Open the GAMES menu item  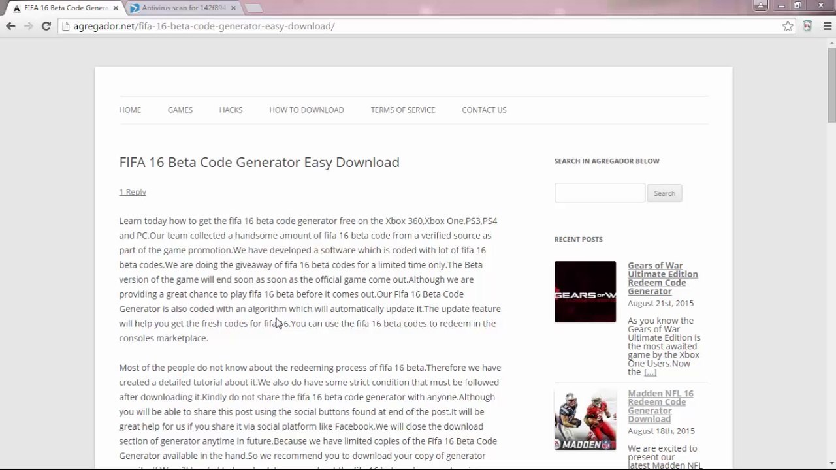click(x=180, y=110)
